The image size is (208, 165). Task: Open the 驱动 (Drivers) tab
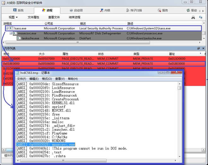(191, 10)
